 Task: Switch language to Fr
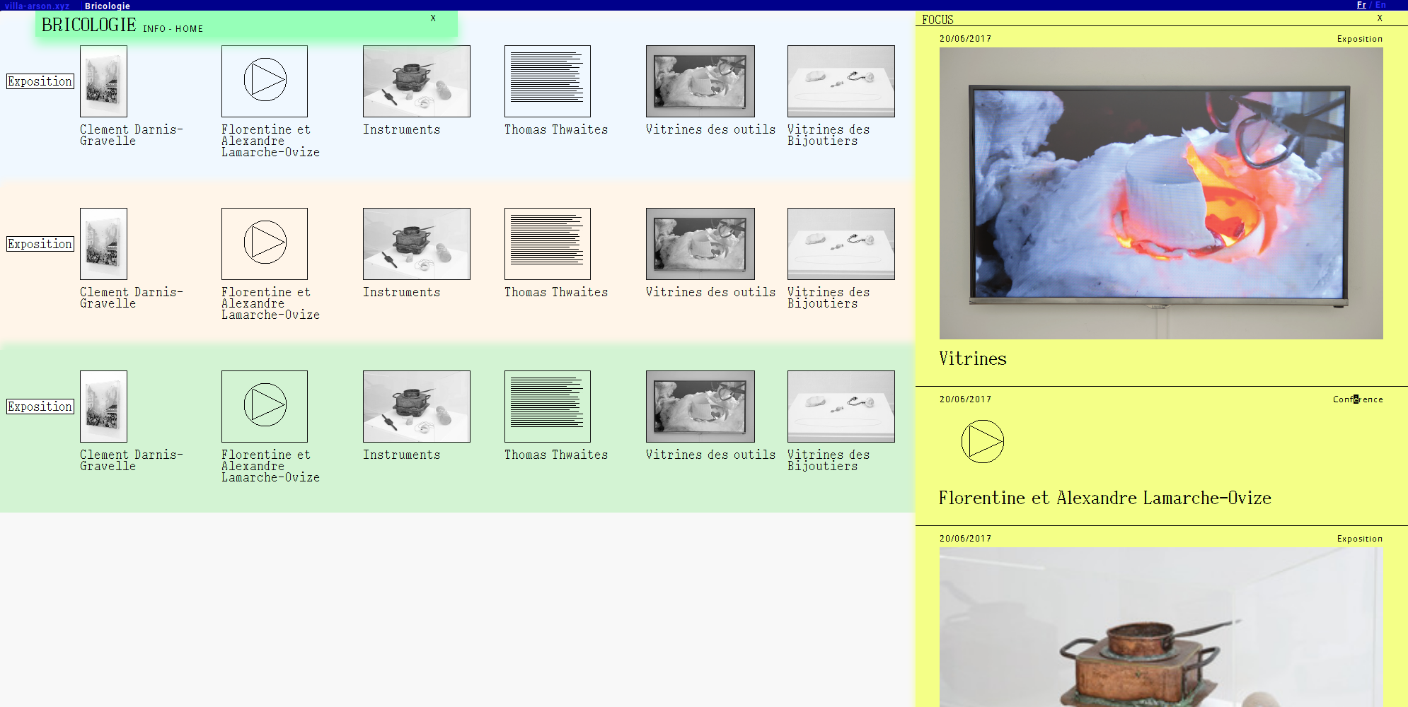pos(1361,5)
